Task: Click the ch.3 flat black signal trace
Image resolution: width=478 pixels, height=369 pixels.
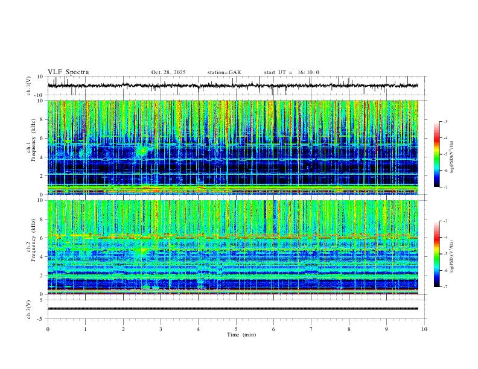Action: pos(233,309)
